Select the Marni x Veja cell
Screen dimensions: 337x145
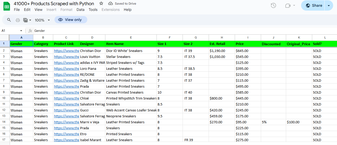pyautogui.click(x=92, y=122)
